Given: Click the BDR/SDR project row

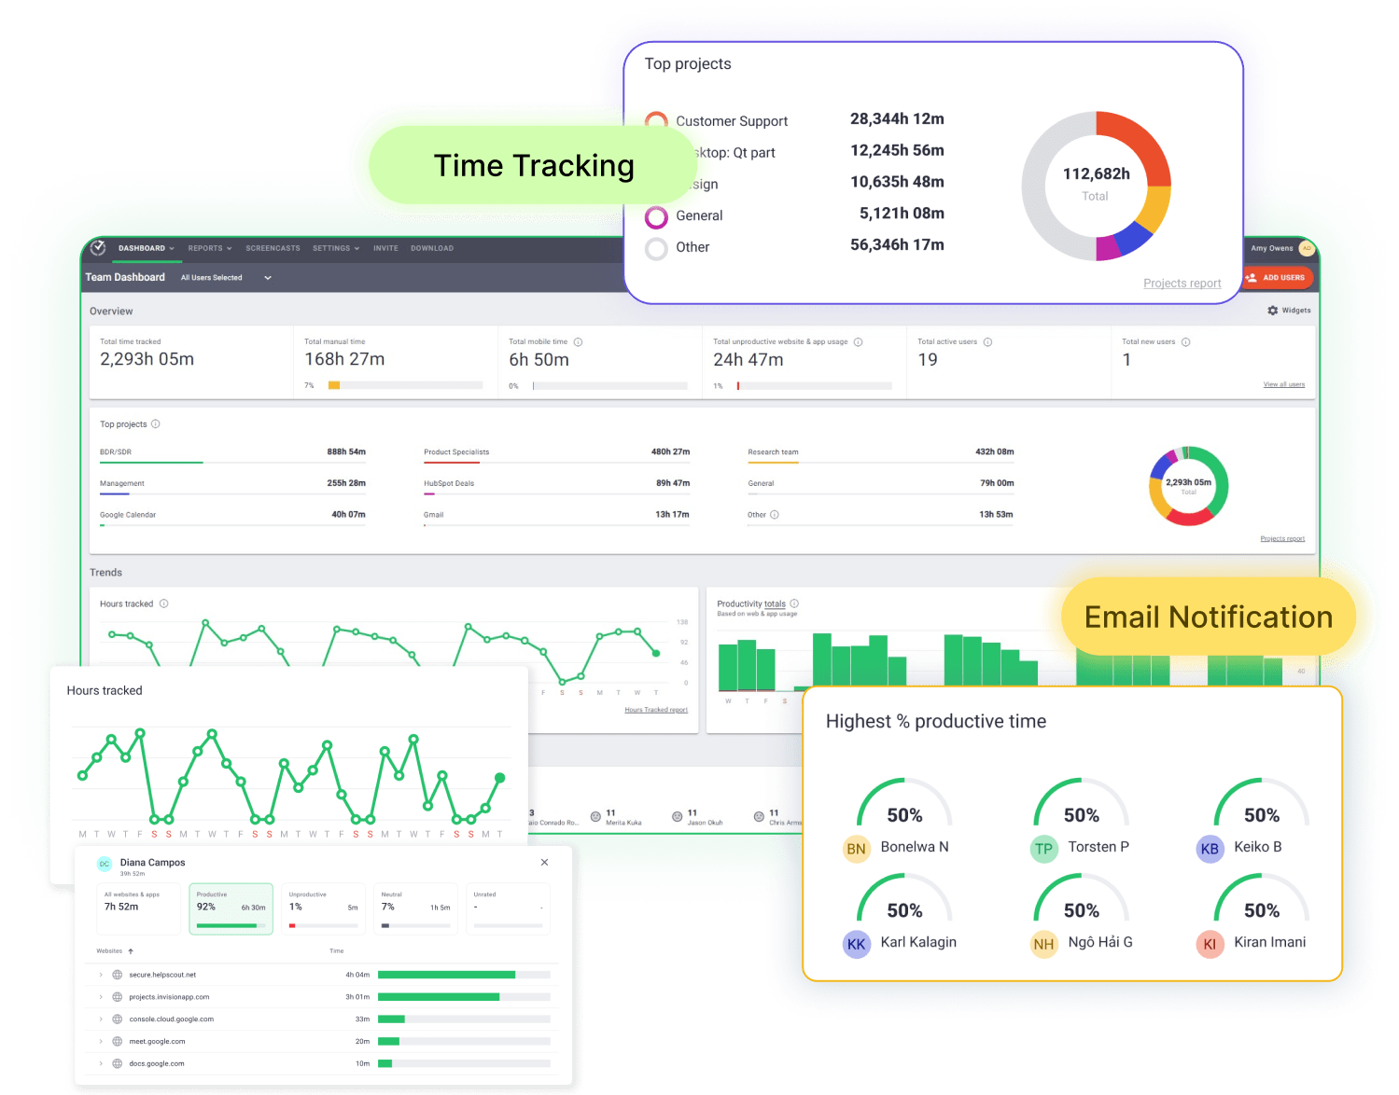Looking at the screenshot, I should click(232, 455).
